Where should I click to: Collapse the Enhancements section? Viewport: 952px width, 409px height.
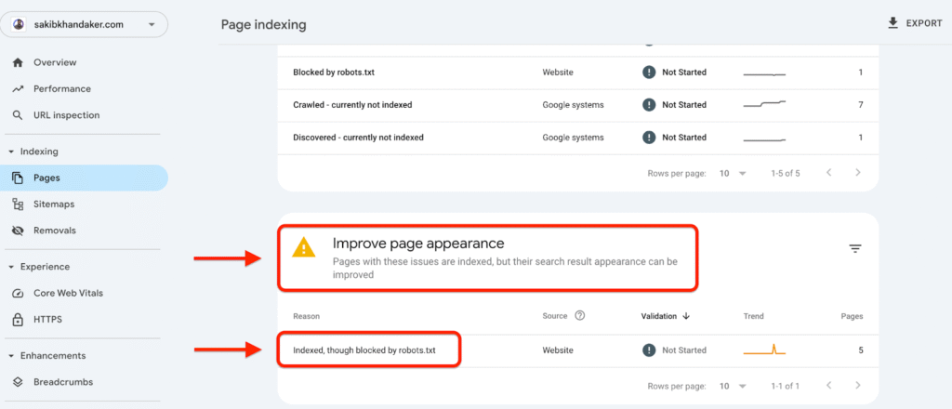coord(11,355)
